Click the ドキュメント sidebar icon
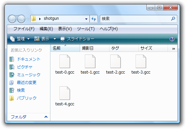The height and width of the screenshot is (129, 186). (x=12, y=59)
